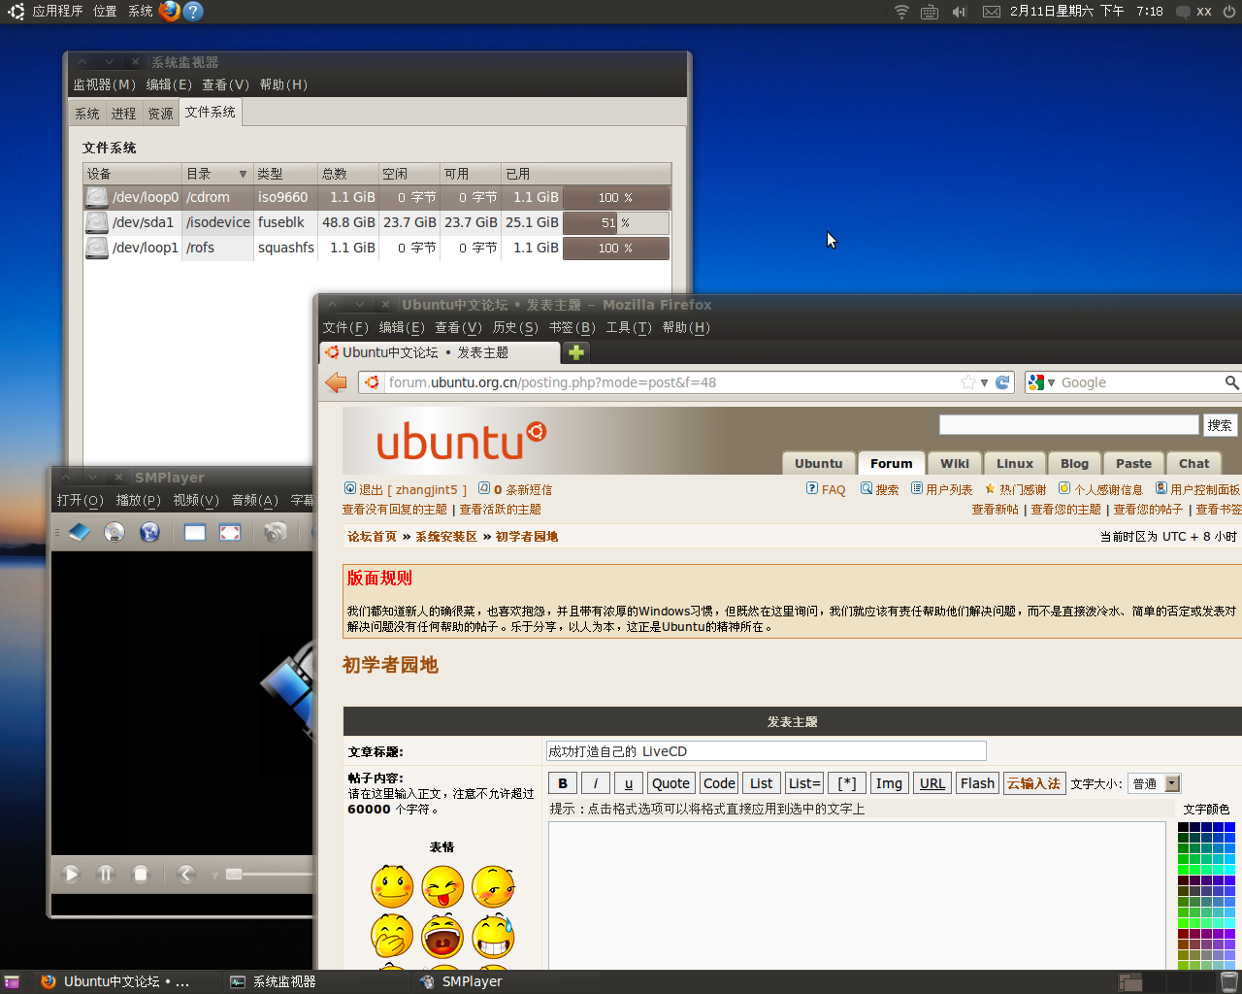The height and width of the screenshot is (994, 1242).
Task: Click the forum 搜索 button
Action: [1220, 425]
